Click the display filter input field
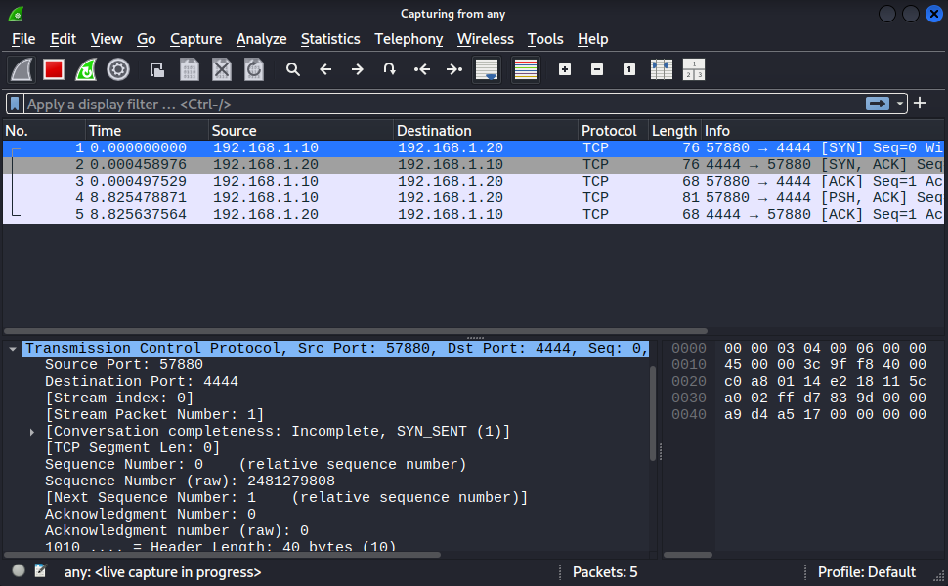Viewport: 948px width, 586px height. coord(440,104)
